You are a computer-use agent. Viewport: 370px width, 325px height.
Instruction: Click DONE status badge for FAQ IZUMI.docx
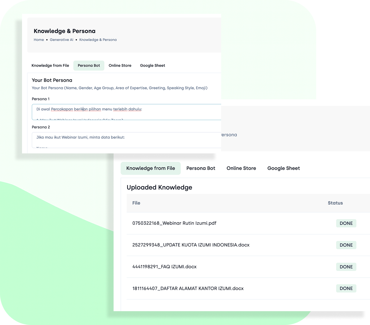click(x=346, y=267)
